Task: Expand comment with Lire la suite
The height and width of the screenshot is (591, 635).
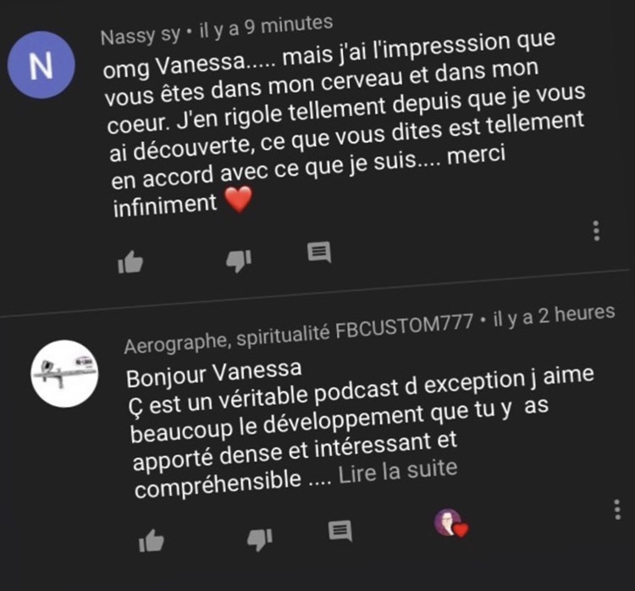Action: pyautogui.click(x=398, y=472)
